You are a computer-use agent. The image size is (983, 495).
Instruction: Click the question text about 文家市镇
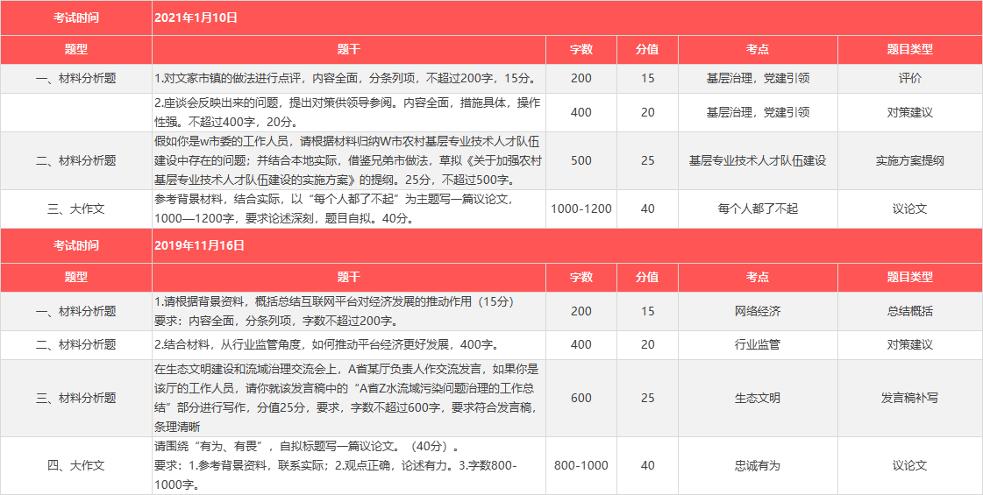[x=345, y=78]
